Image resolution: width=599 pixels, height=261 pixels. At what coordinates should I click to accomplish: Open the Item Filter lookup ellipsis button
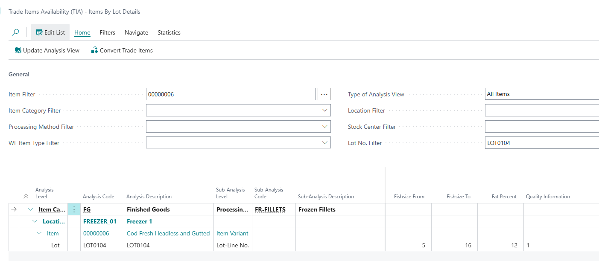324,94
